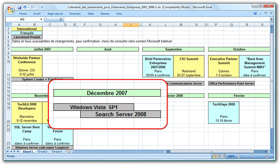This screenshot has height=165, width=280.
Task: Click the Février month header
Action: [x=239, y=95]
